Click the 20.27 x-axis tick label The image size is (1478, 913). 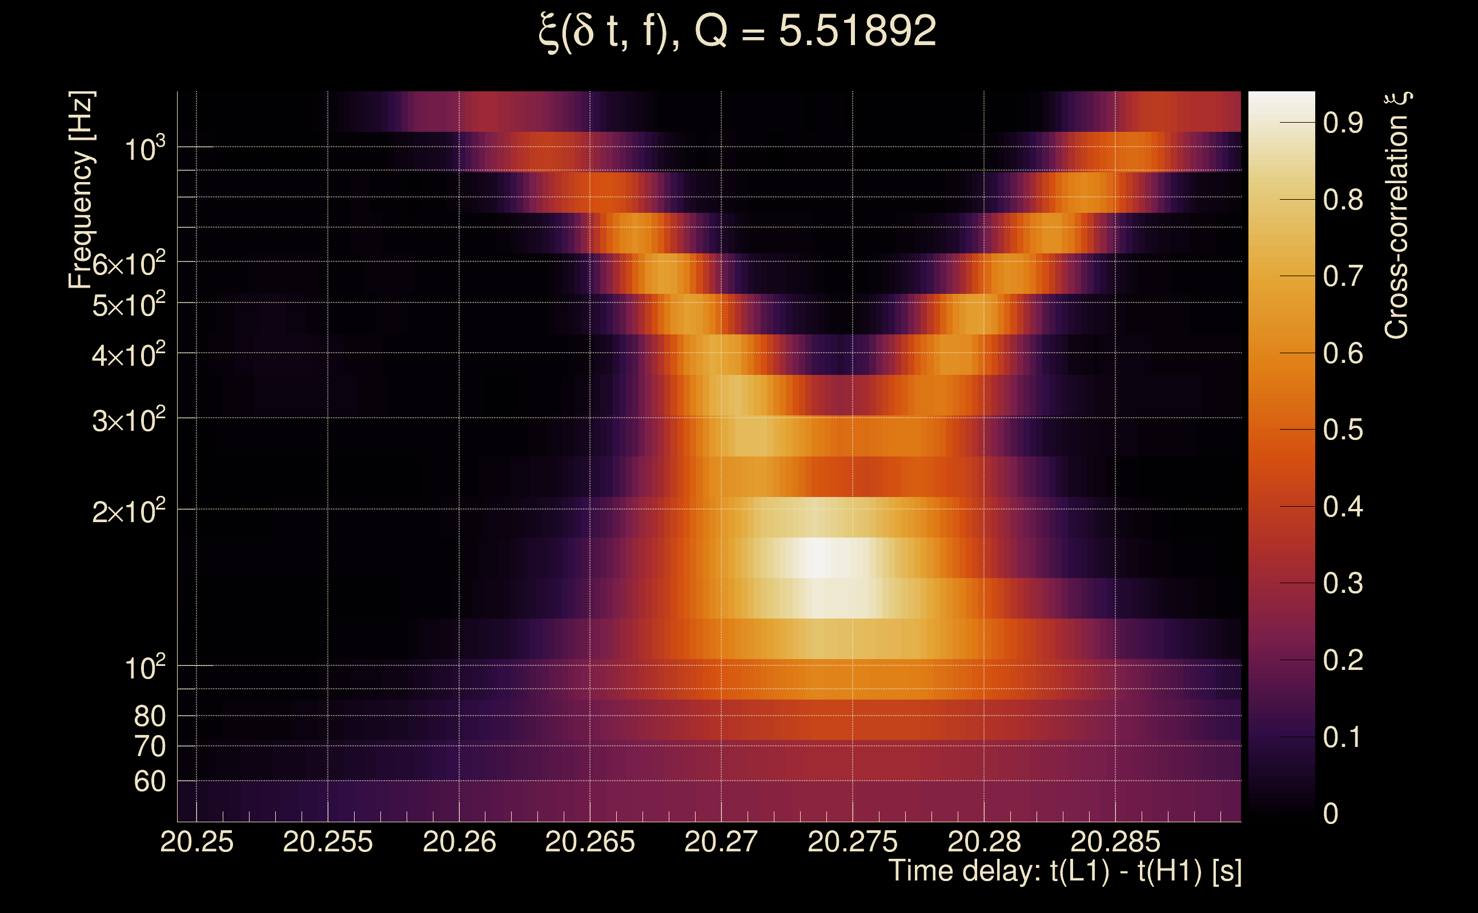[x=721, y=842]
